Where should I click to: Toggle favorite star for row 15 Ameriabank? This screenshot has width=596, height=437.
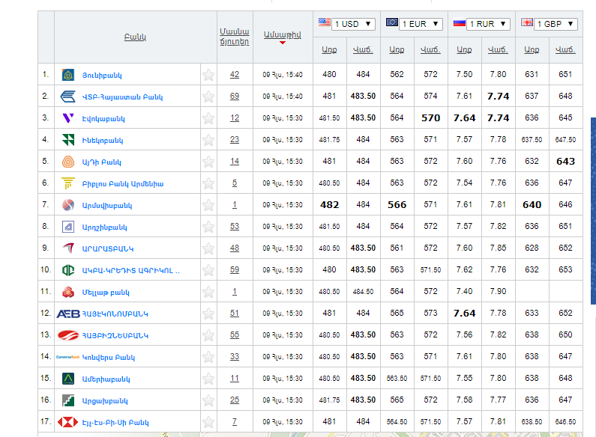tap(208, 379)
